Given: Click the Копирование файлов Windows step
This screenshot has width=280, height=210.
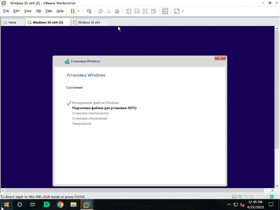Looking at the screenshot, I should [95, 103].
